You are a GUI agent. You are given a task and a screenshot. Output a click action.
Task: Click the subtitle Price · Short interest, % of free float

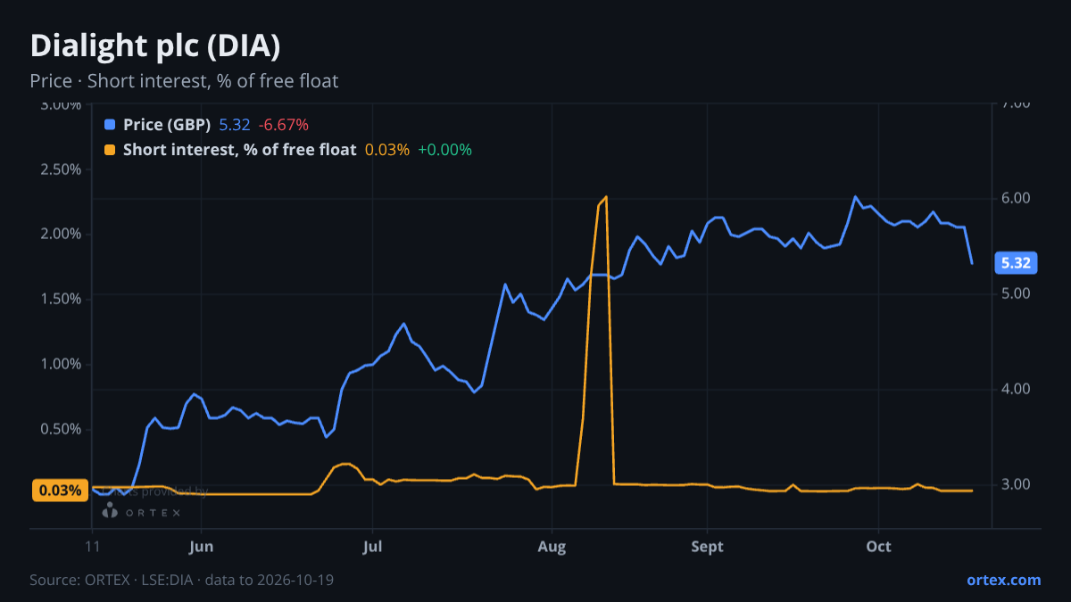click(x=184, y=81)
